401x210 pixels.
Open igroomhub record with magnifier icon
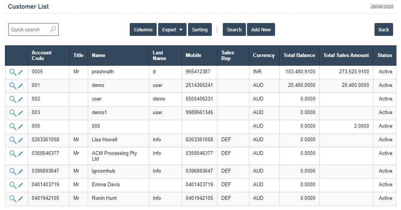(12, 171)
